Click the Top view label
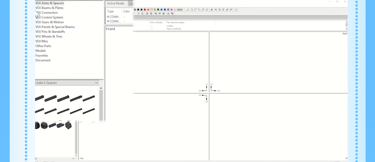 tap(82, 158)
